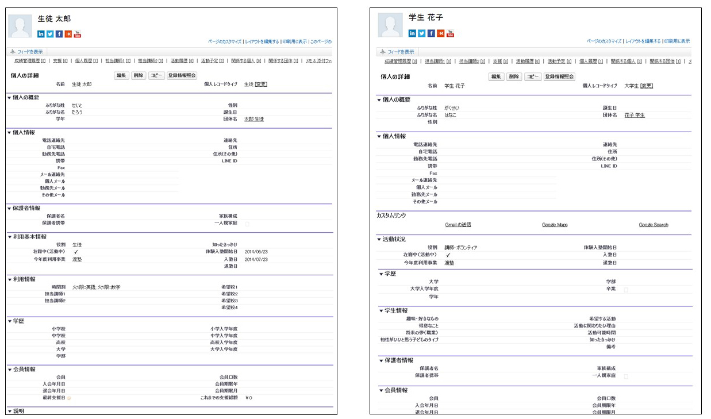The height and width of the screenshot is (419, 711).
Task: Click 編集 button on 生徒 太郎 page
Action: click(121, 76)
